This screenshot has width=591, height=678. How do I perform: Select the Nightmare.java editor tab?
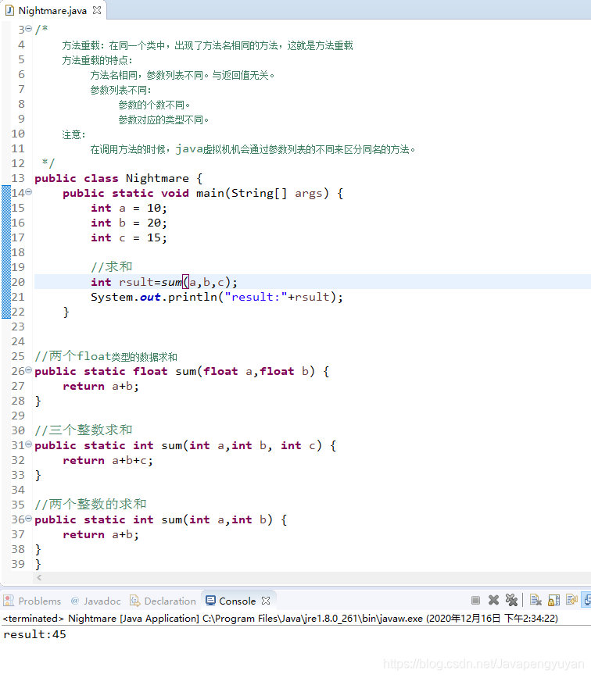52,10
